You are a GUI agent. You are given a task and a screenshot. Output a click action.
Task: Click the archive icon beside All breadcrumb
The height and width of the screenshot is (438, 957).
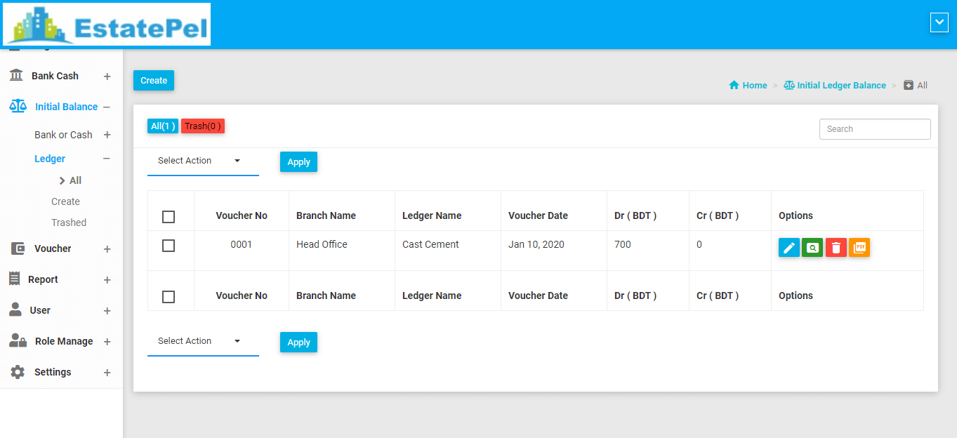pyautogui.click(x=909, y=85)
